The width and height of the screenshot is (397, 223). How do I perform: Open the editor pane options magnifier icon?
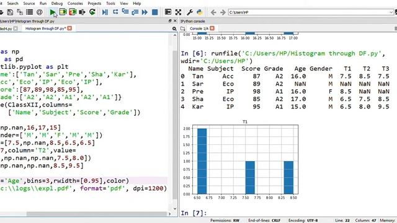(x=174, y=29)
